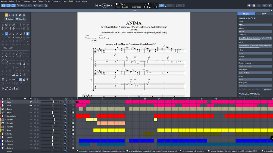Viewport: 273px width, 153px height.
Task: Open EQ for 9. Piano track
Action: [73, 130]
